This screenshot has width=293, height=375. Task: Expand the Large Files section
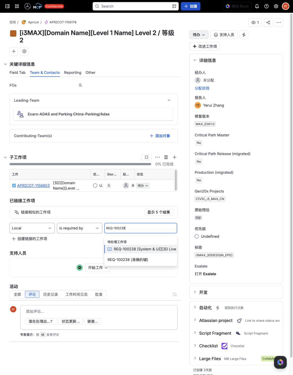click(x=195, y=358)
